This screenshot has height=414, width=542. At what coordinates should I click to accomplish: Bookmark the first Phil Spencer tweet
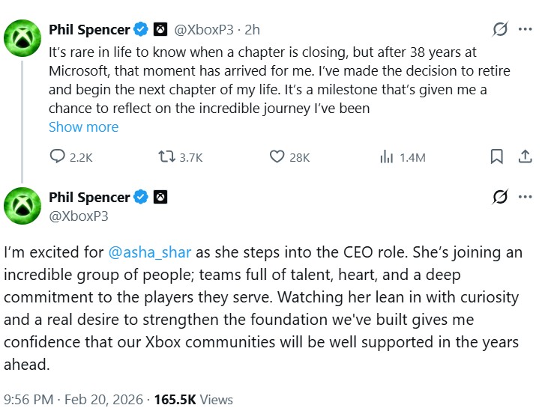pos(496,156)
